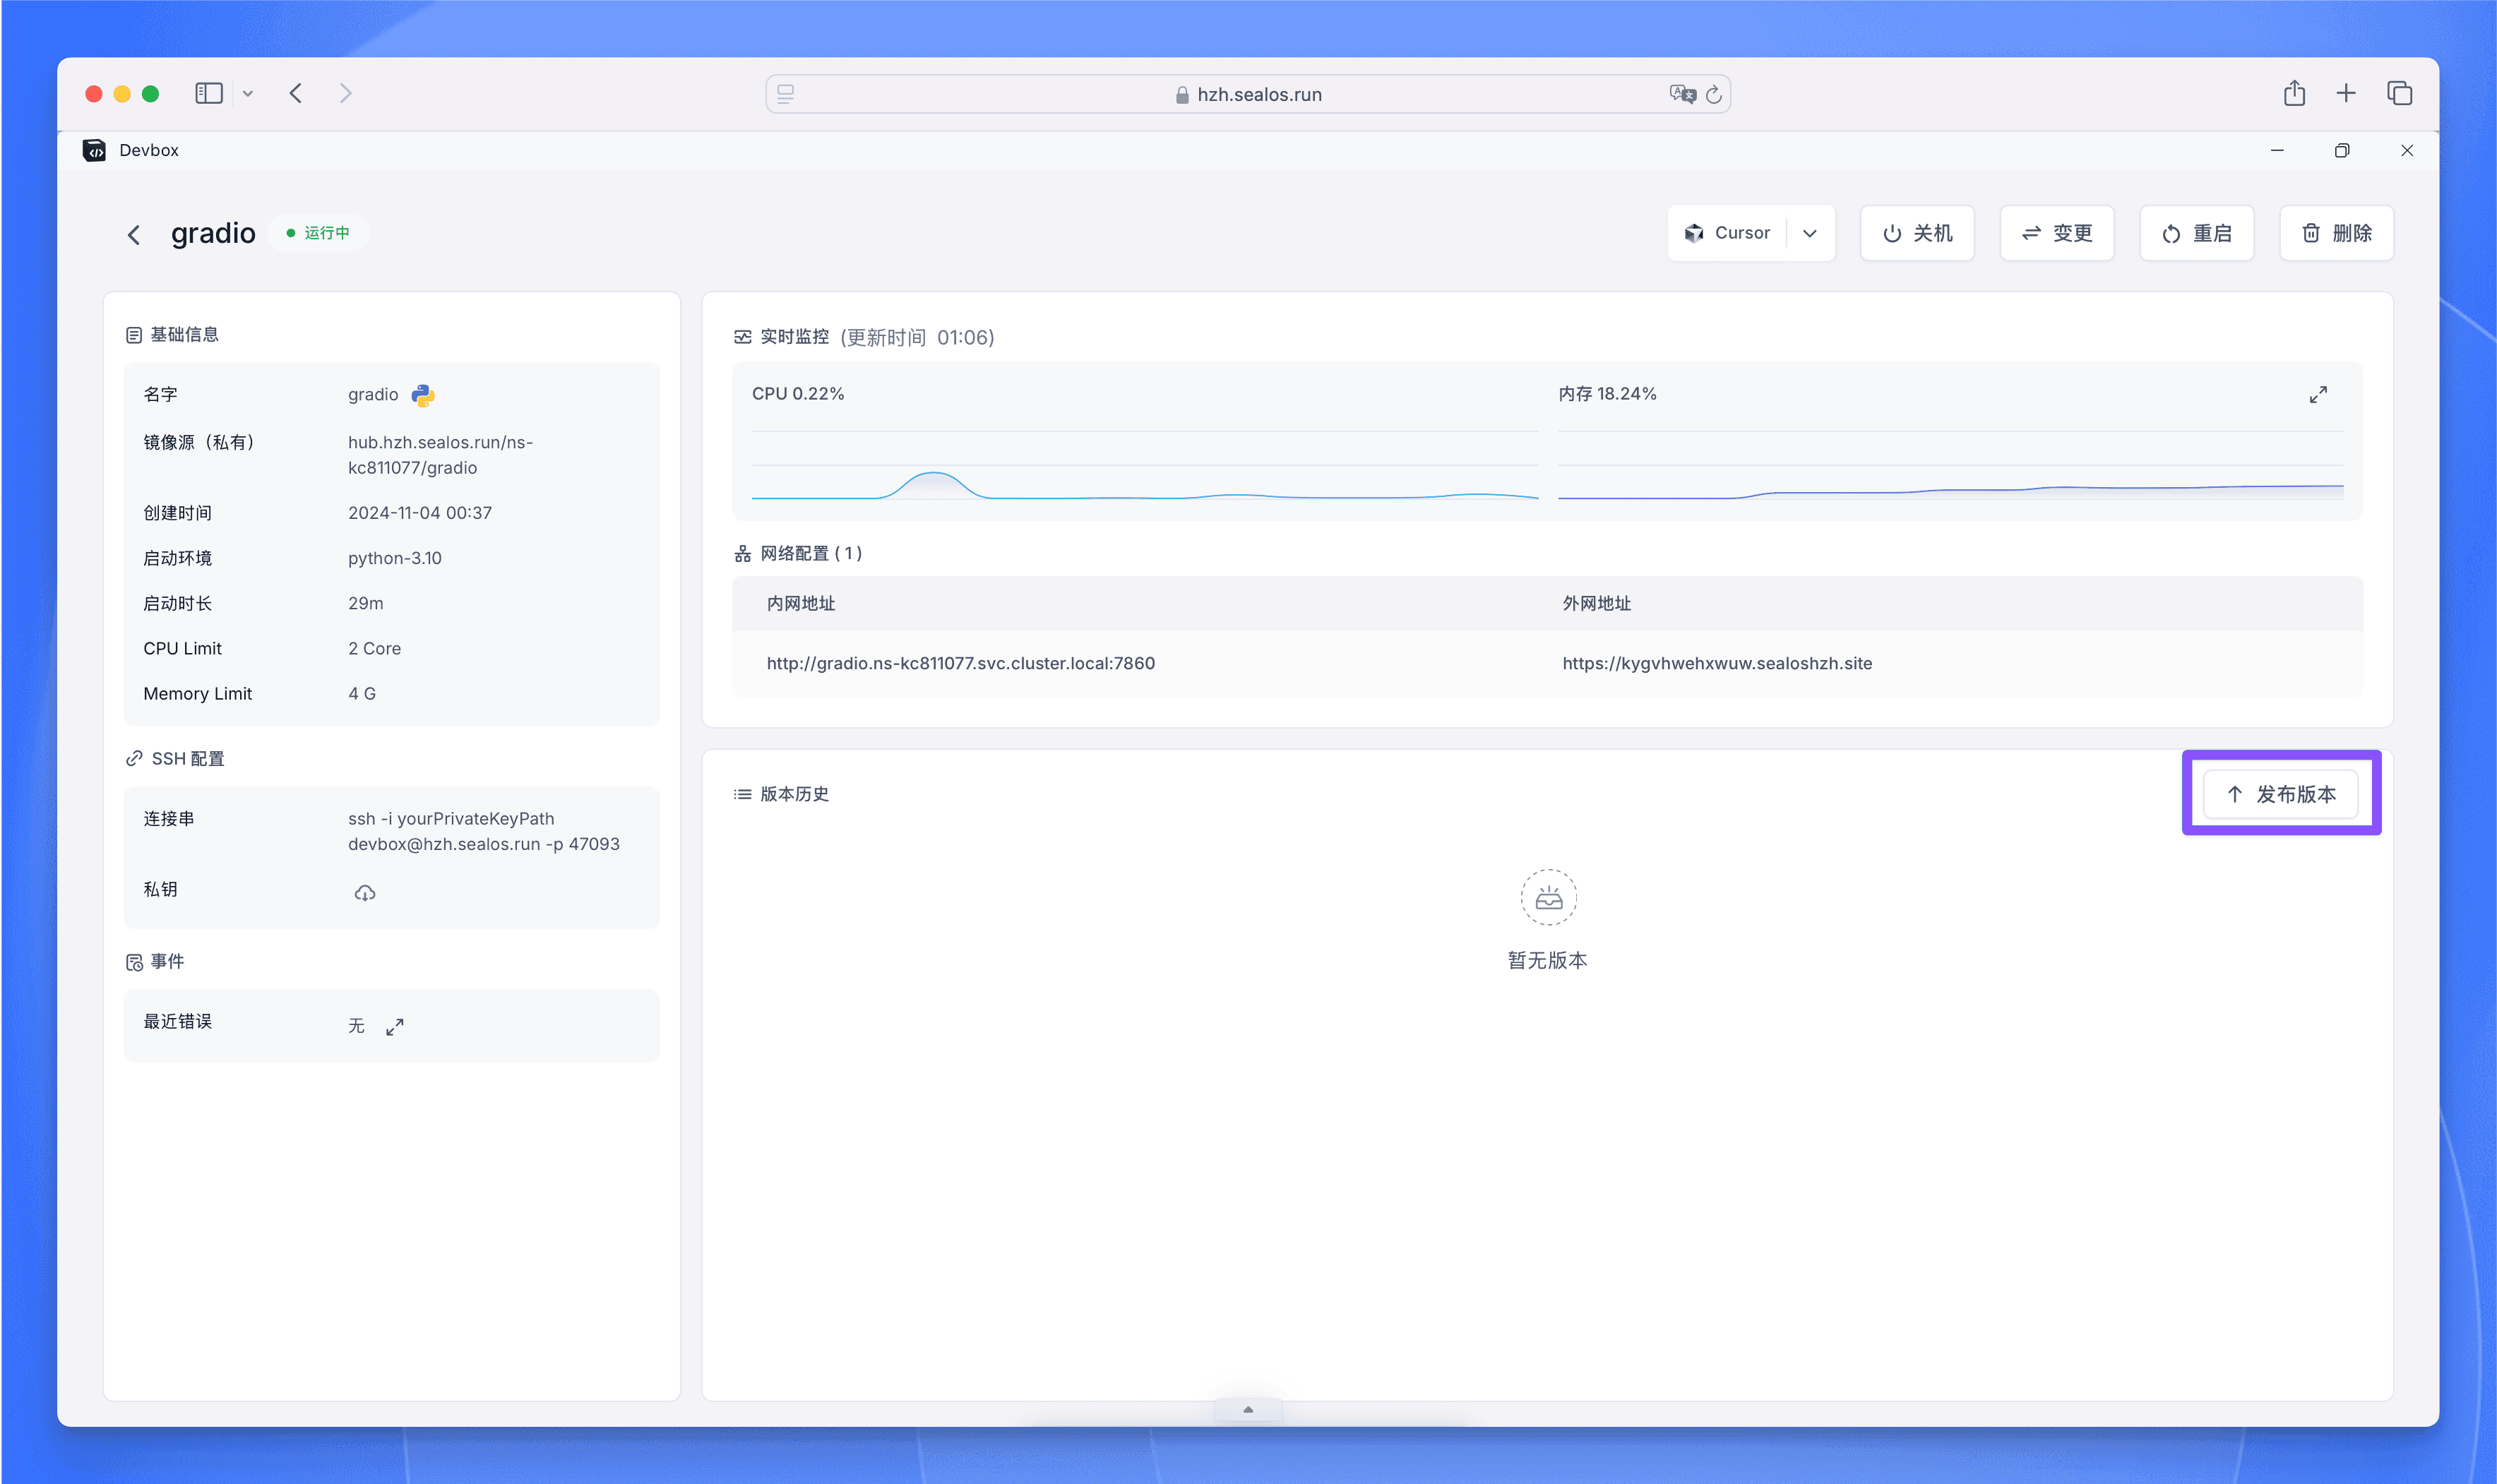Image resolution: width=2497 pixels, height=1484 pixels.
Task: Open the Devbox in Cursor IDE
Action: (x=1727, y=233)
